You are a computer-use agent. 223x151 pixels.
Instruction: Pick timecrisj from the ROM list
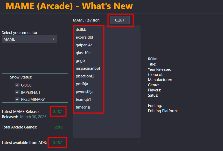pyautogui.click(x=83, y=107)
